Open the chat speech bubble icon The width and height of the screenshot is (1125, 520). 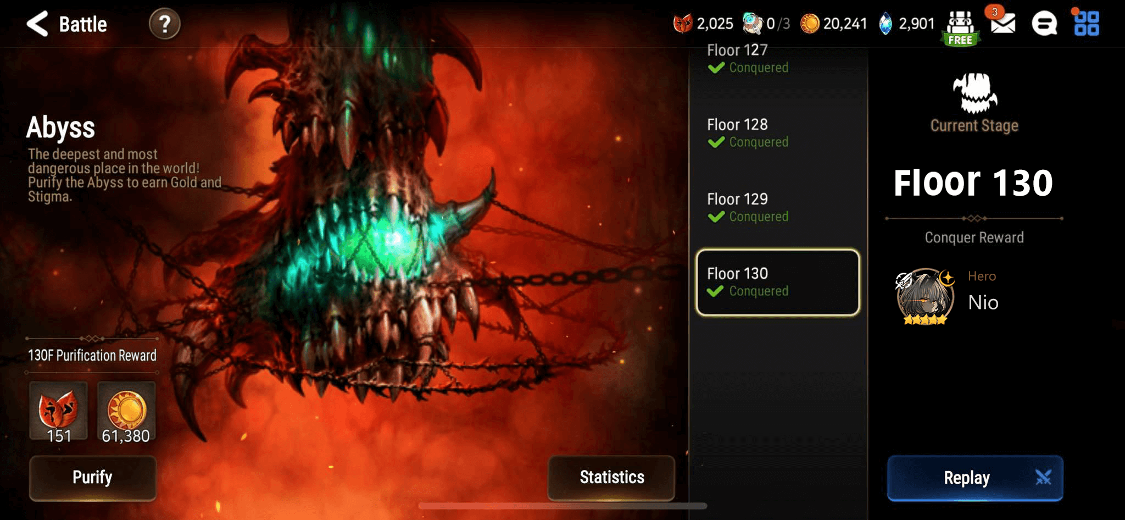[1044, 24]
